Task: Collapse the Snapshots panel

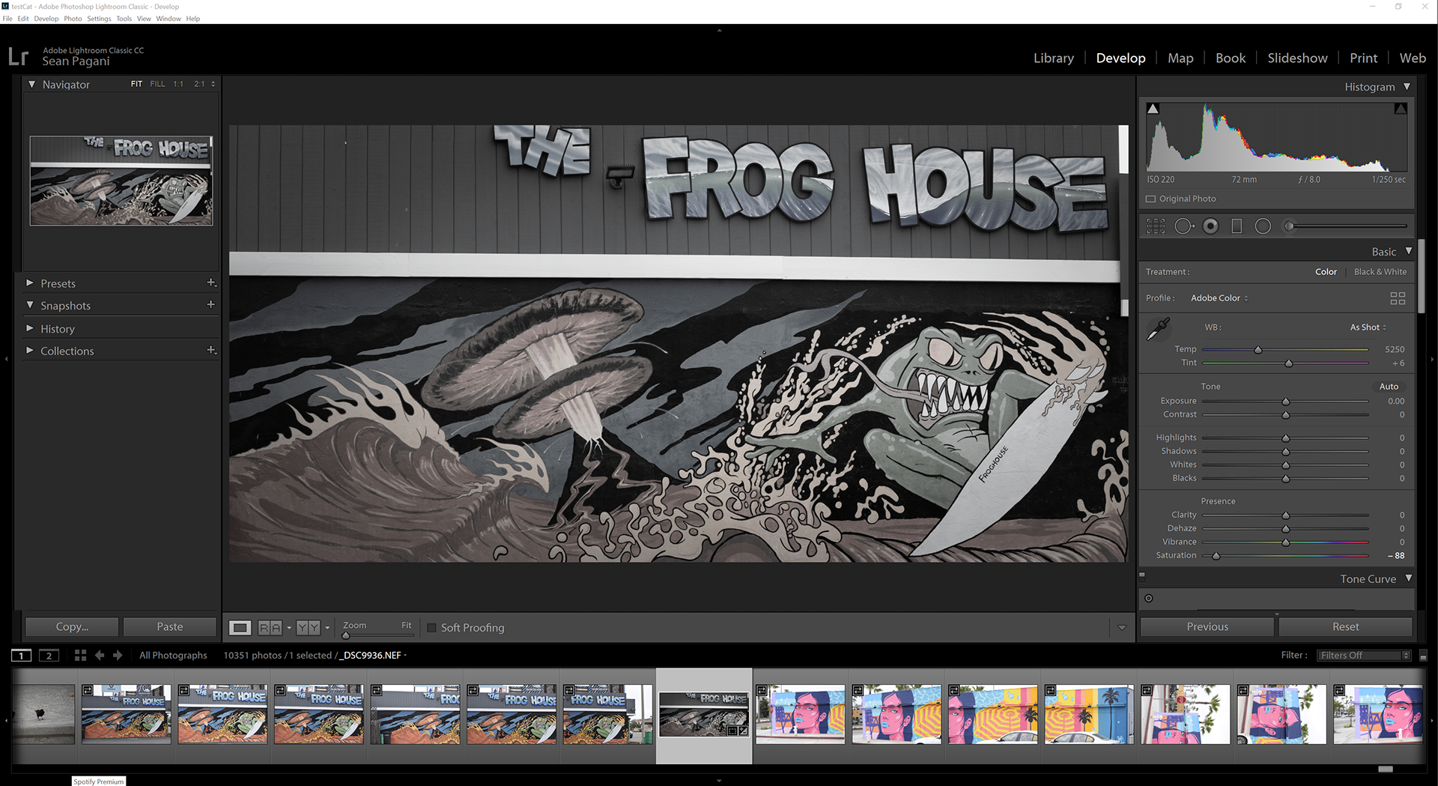Action: point(30,306)
